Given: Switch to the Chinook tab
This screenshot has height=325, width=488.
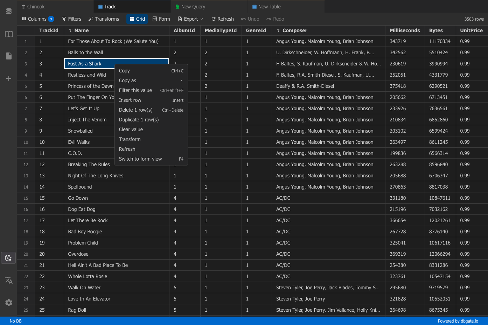Looking at the screenshot, I should [55, 7].
